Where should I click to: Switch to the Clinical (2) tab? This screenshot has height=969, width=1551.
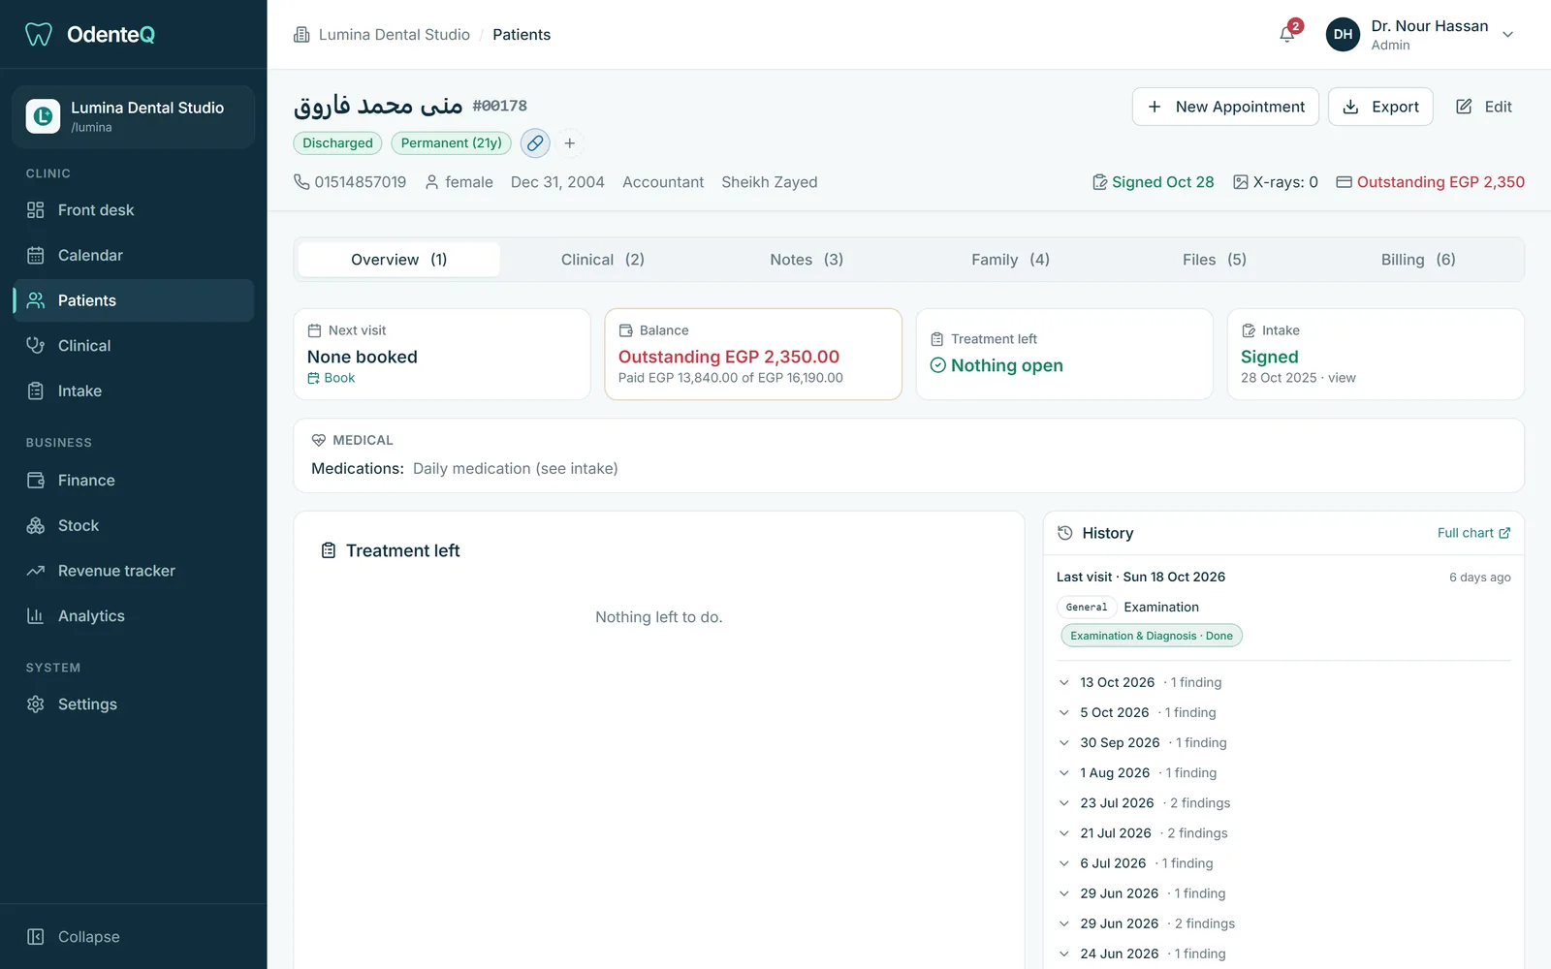(603, 260)
